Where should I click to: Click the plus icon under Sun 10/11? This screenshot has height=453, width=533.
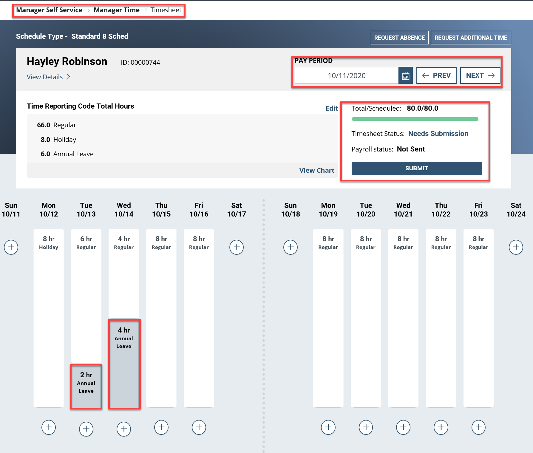pos(11,247)
